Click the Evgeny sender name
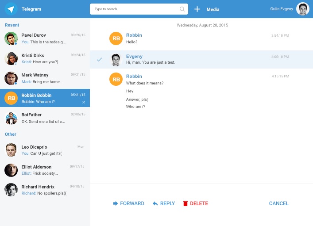 coord(134,57)
